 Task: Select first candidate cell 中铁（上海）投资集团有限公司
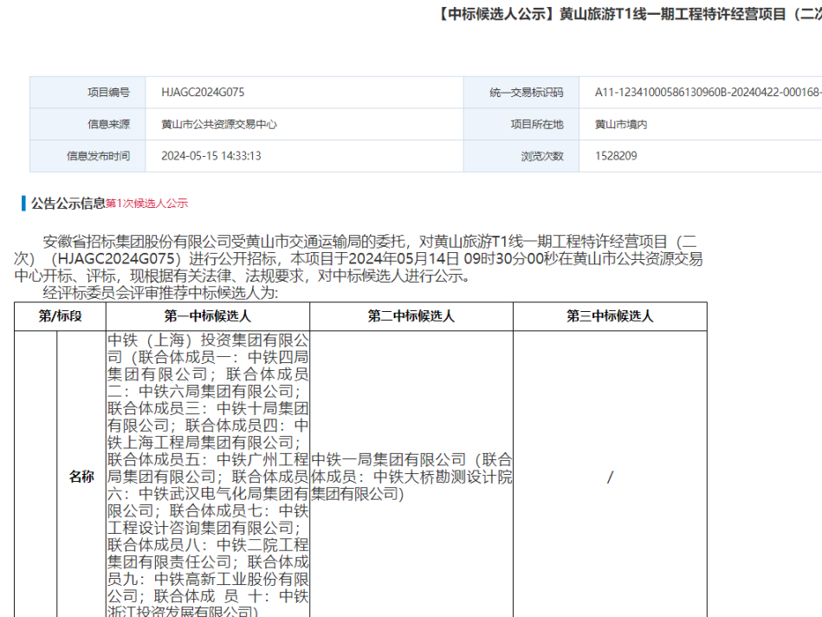point(208,475)
